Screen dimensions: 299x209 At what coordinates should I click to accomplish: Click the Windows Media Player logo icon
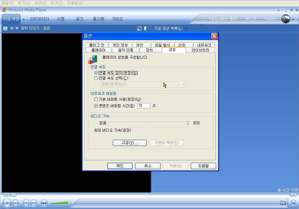[x=4, y=10]
